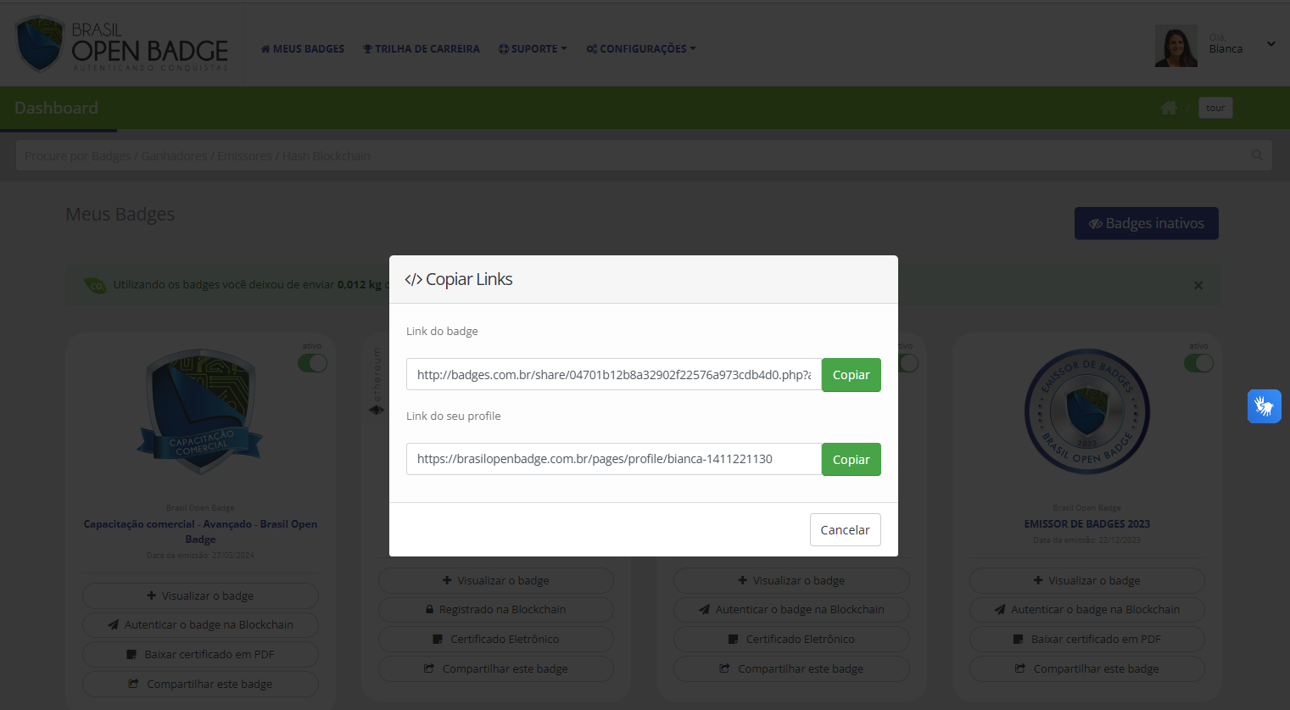
Task: Close the green paper savings notification
Action: [x=1198, y=285]
